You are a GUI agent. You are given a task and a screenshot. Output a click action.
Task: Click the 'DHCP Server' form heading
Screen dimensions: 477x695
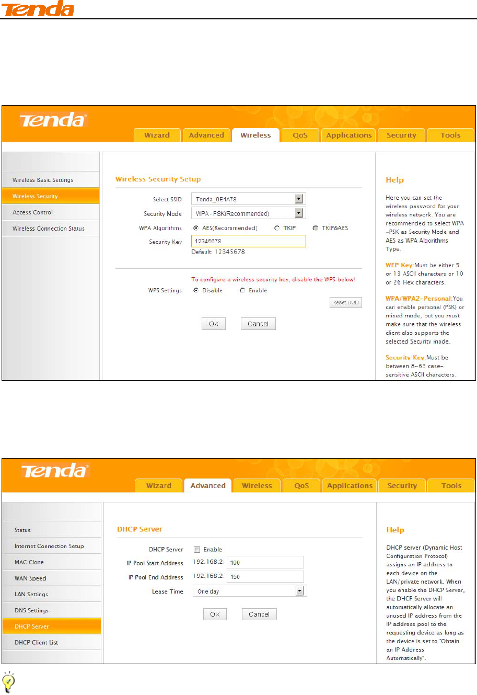point(139,529)
